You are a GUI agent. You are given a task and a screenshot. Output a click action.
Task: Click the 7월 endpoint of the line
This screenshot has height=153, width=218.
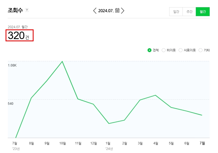pos(202,115)
